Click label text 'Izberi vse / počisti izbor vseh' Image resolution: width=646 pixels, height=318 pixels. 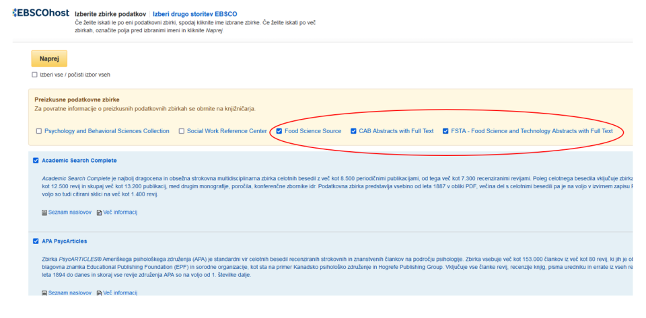(x=75, y=75)
